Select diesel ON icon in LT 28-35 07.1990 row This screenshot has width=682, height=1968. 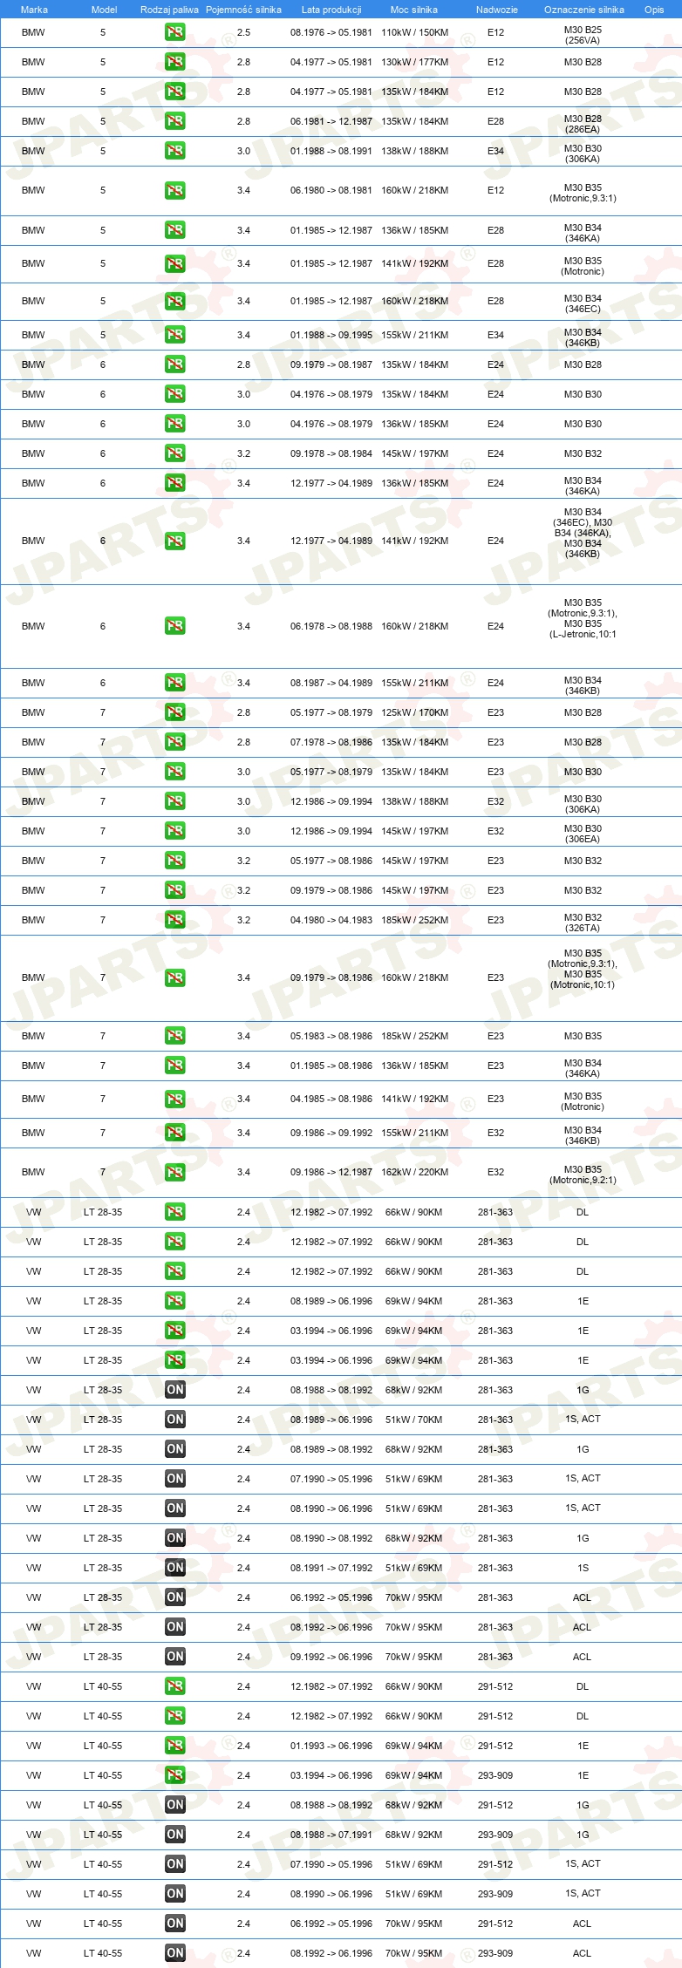(174, 1479)
